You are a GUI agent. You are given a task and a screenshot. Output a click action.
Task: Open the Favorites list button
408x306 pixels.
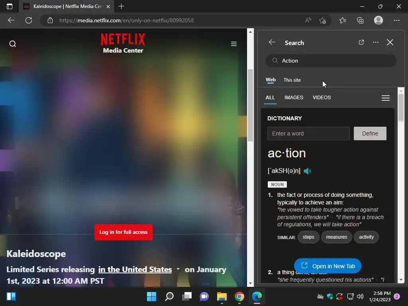343,20
